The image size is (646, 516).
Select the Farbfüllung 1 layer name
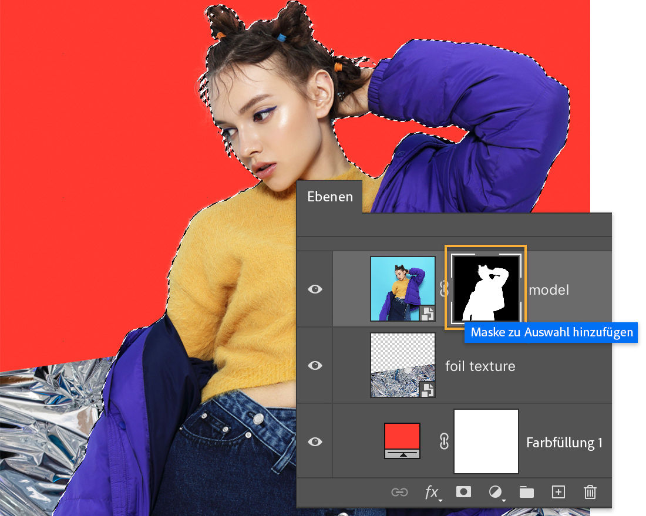pos(564,443)
